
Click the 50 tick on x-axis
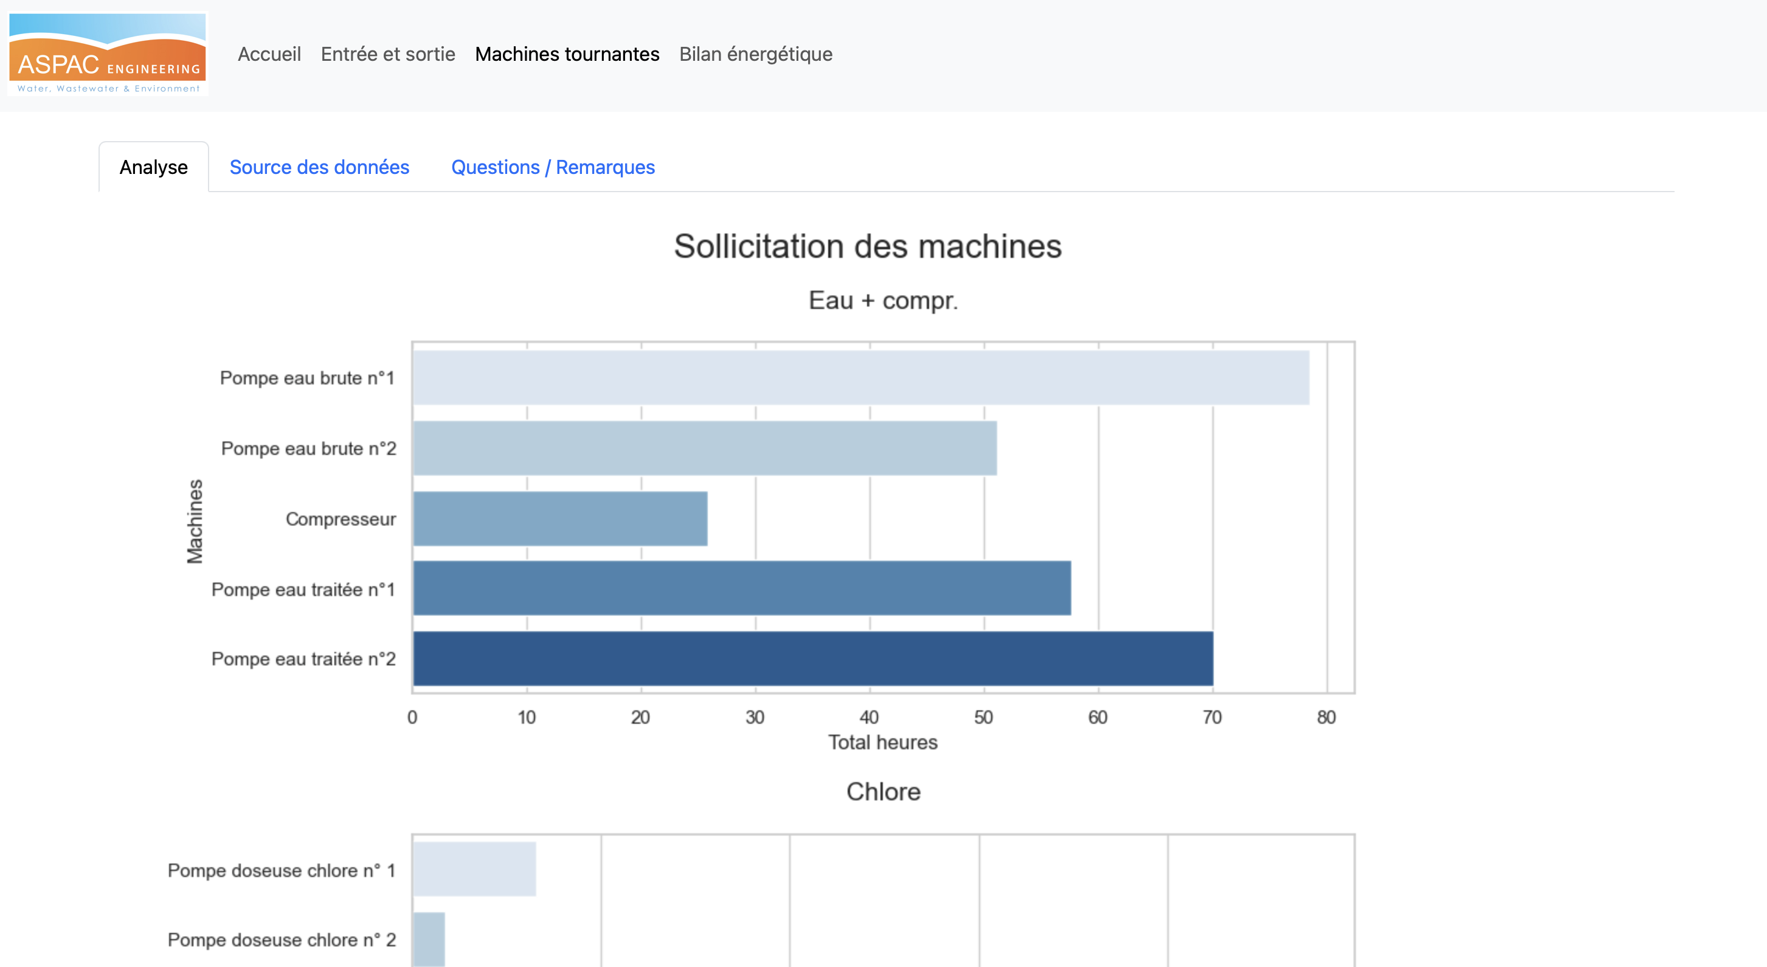click(983, 717)
